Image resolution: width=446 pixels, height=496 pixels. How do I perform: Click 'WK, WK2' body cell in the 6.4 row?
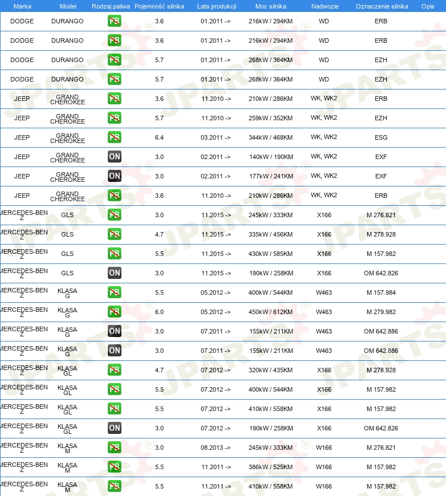pyautogui.click(x=324, y=137)
